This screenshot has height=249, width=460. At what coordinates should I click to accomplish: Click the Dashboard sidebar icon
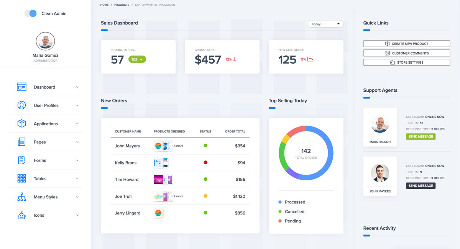21,87
